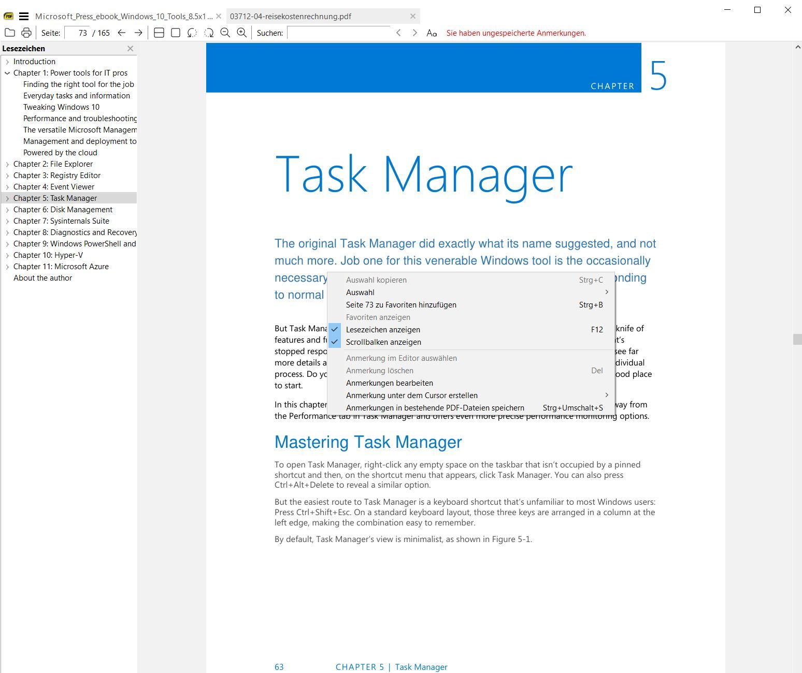Open the Auswahl submenu
The height and width of the screenshot is (673, 802).
[x=471, y=292]
